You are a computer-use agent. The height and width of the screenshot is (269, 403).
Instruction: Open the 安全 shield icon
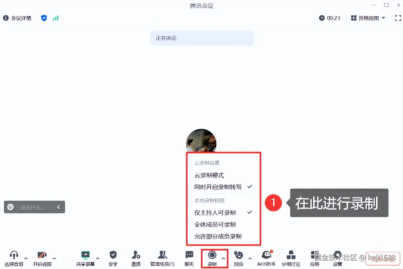113,255
